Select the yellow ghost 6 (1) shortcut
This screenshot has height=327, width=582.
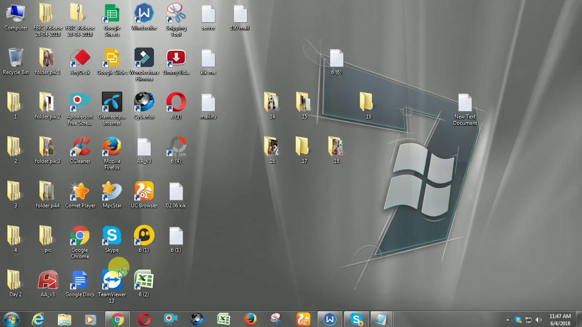144,240
